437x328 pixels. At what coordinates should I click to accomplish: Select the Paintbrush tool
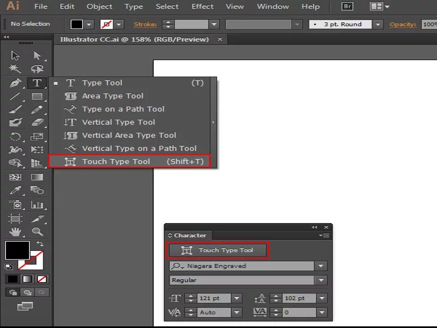point(15,109)
